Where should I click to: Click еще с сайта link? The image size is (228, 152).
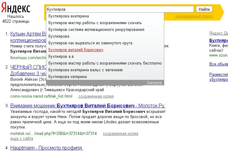[x=22, y=139]
